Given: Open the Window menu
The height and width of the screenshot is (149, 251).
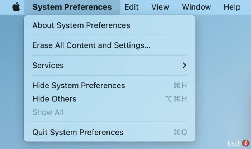Looking at the screenshot, I should click(196, 7).
